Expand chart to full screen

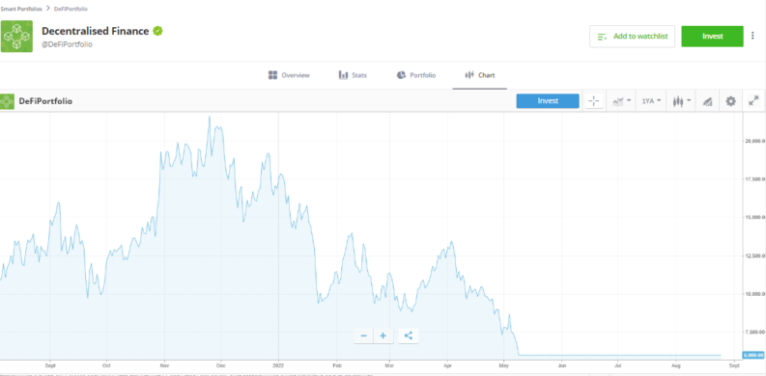point(753,101)
